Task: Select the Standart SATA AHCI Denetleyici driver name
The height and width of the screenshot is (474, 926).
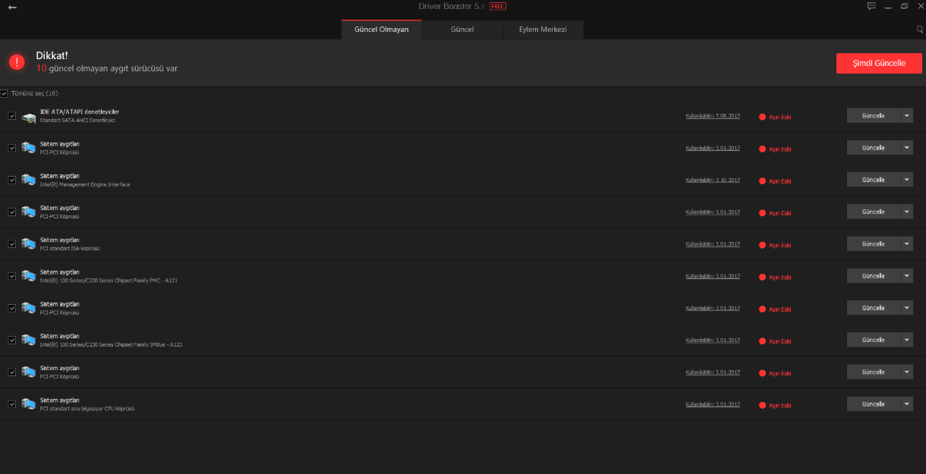Action: [x=77, y=121]
